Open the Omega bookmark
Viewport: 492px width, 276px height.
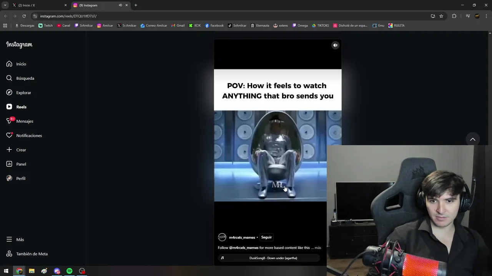(300, 26)
